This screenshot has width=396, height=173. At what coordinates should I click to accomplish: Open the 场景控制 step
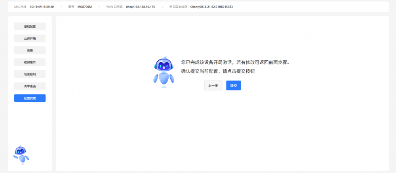tap(30, 74)
